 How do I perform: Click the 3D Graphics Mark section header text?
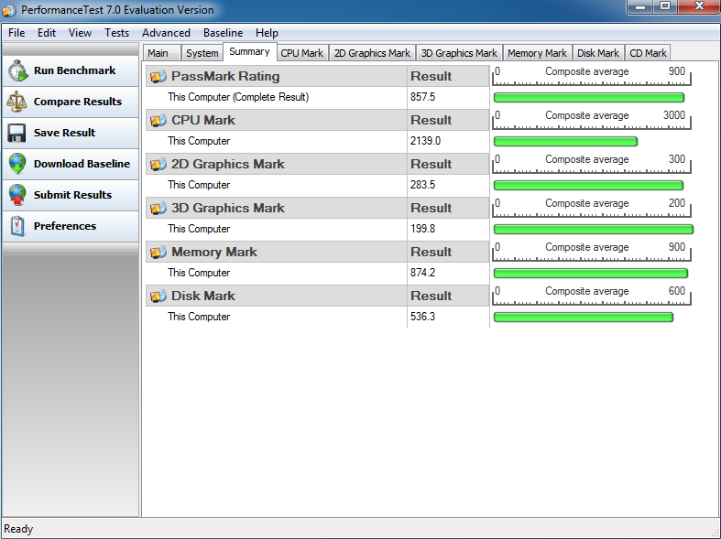(228, 208)
